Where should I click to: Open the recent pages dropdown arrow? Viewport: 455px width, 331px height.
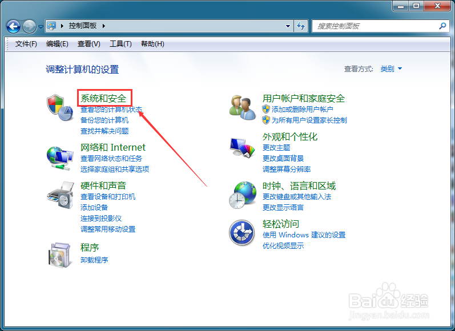coord(41,27)
